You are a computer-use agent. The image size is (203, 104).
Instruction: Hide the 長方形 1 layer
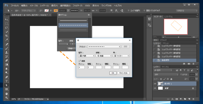pos(155,84)
